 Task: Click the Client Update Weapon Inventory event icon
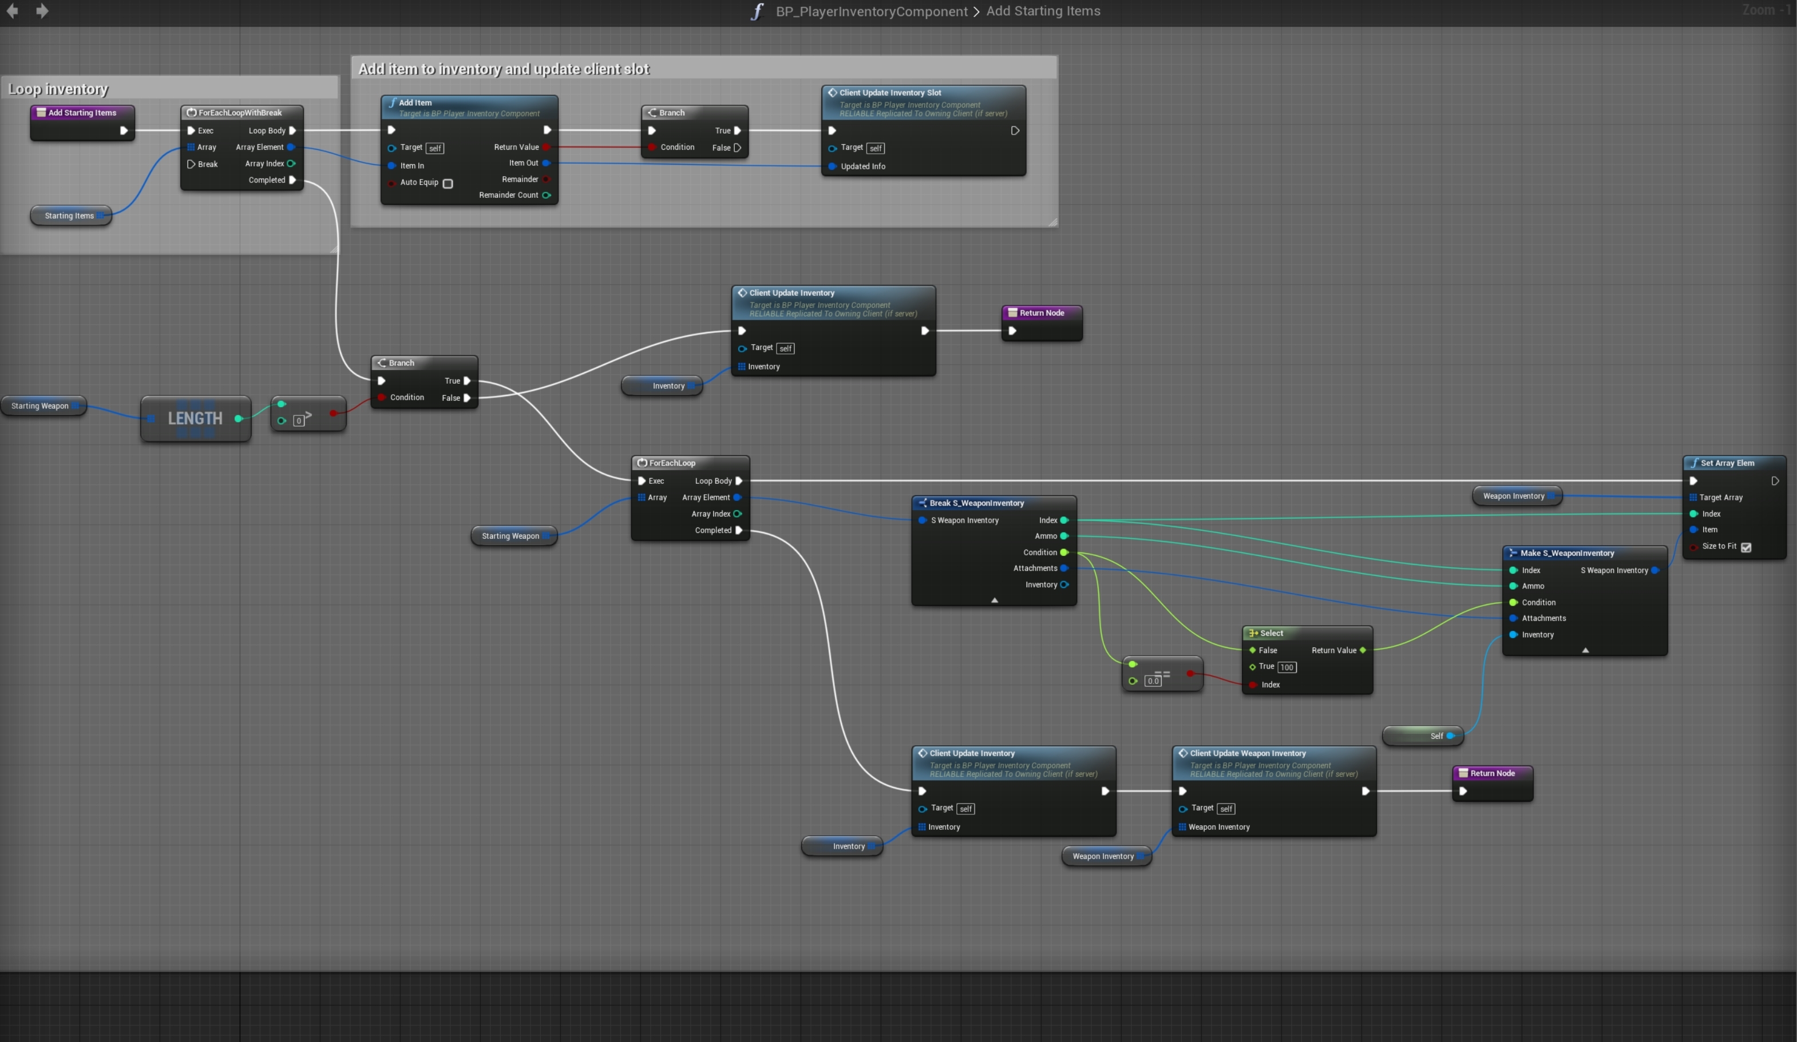coord(1182,753)
